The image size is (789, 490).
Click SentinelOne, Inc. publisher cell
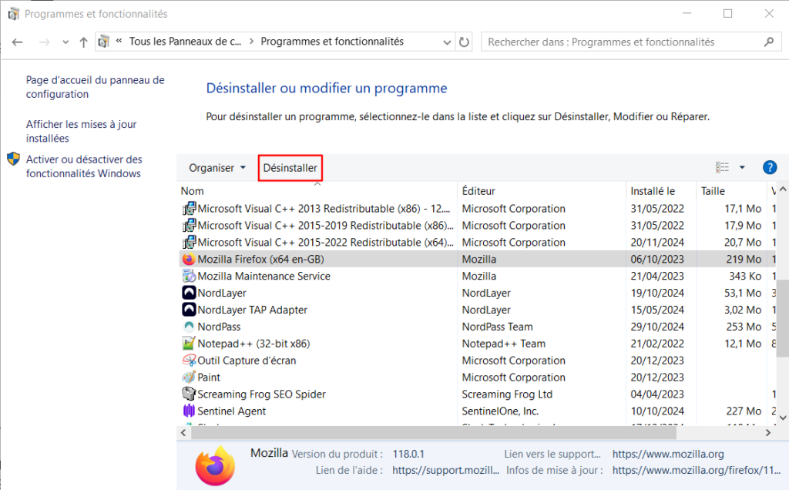(500, 411)
